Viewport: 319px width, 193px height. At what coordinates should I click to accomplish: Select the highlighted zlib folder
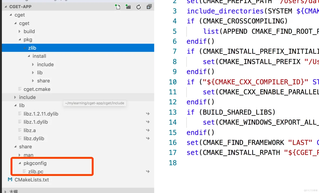[78, 48]
